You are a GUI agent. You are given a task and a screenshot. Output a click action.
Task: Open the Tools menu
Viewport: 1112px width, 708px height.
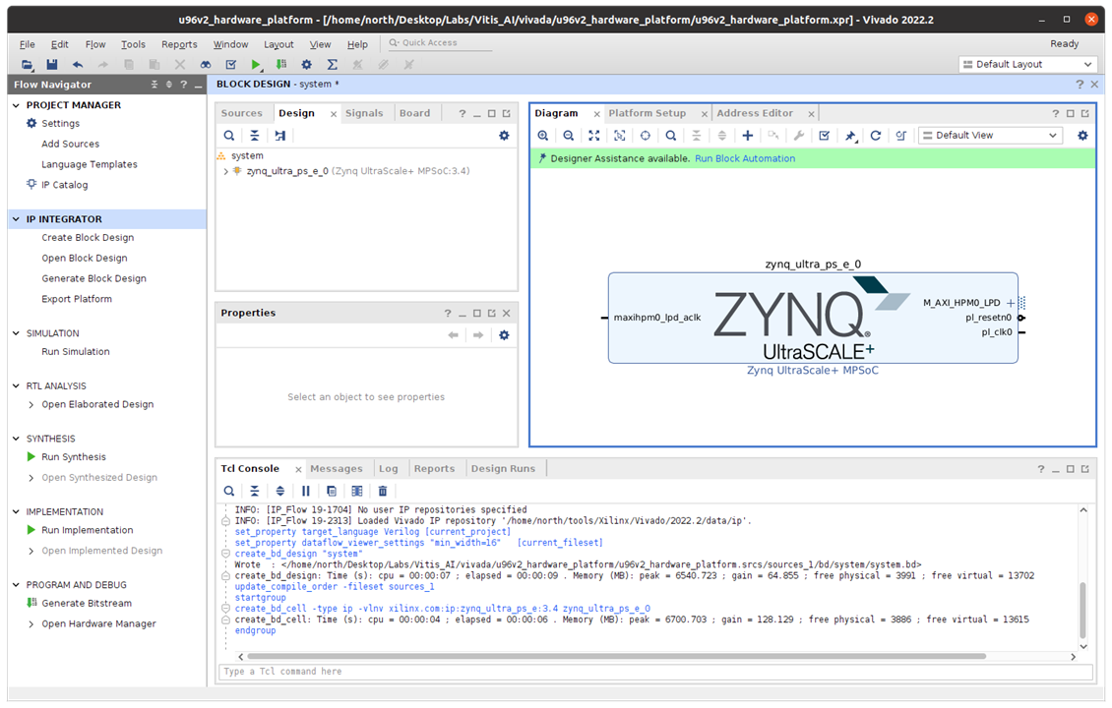(x=133, y=44)
